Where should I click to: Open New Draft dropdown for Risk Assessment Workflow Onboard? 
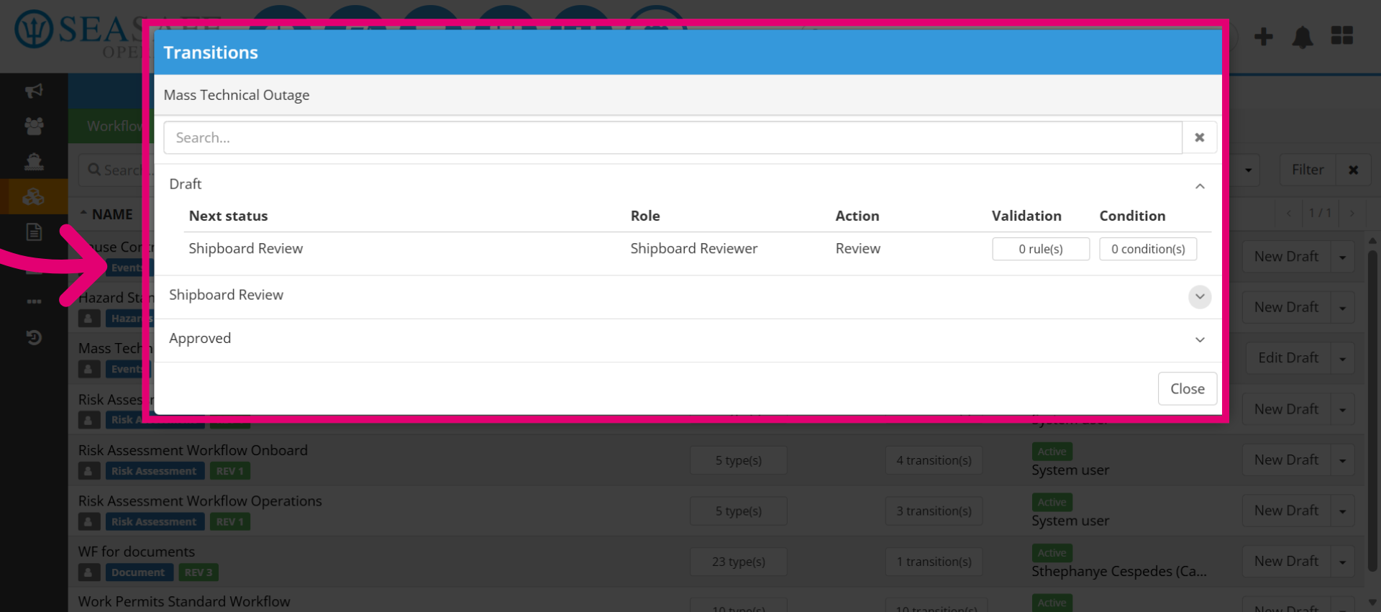(1342, 461)
